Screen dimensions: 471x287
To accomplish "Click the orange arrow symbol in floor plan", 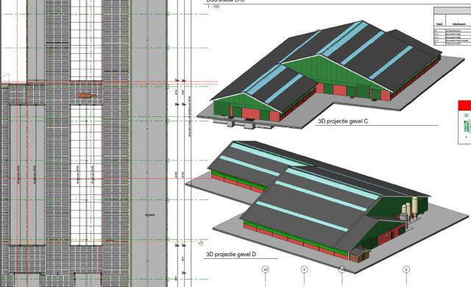I will pyautogui.click(x=87, y=96).
